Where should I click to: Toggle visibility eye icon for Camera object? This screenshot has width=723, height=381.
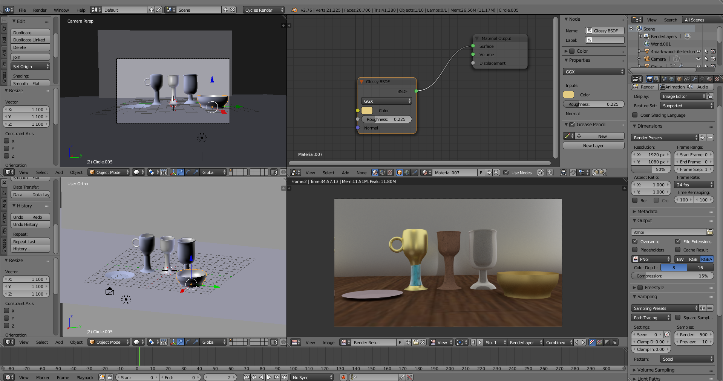coord(698,59)
